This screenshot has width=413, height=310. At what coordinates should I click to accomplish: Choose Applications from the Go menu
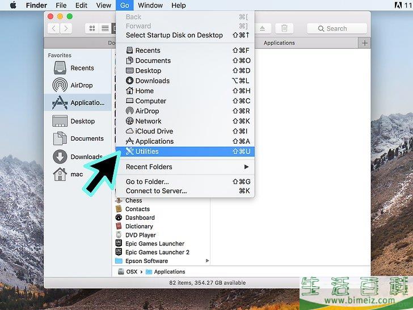(185, 141)
